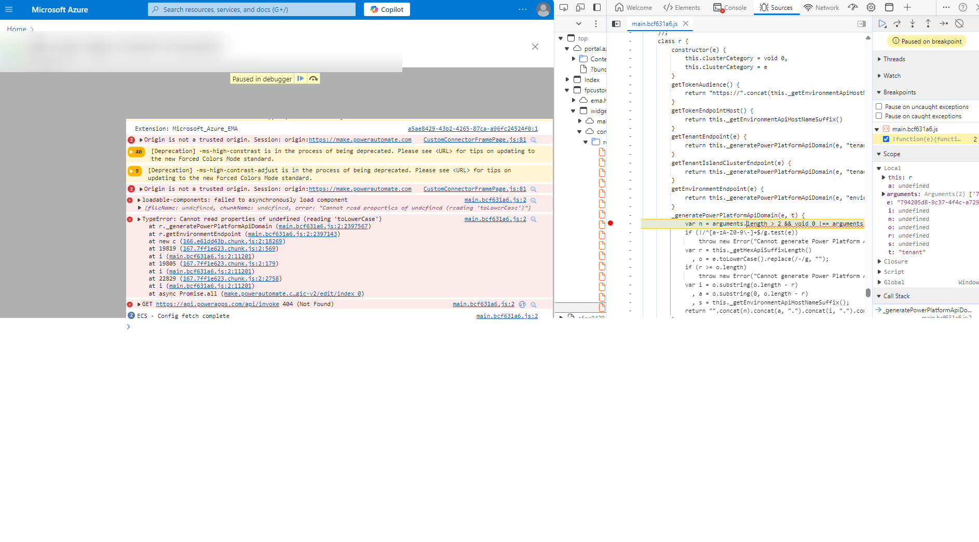Step over in the paused overlay
979x542 pixels.
coord(314,79)
